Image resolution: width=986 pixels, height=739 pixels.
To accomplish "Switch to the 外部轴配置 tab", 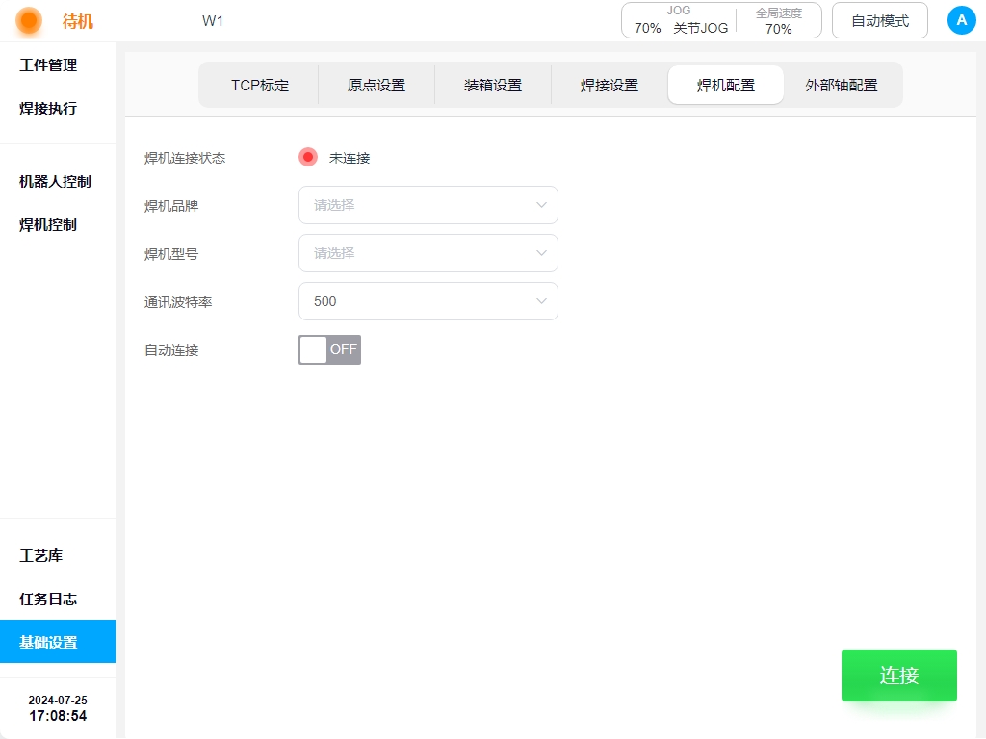I will tap(842, 85).
